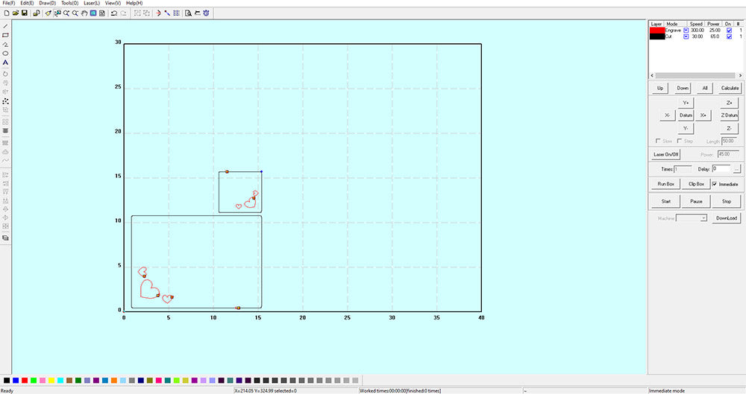
Task: Expand the Machine dropdown list
Action: 702,218
